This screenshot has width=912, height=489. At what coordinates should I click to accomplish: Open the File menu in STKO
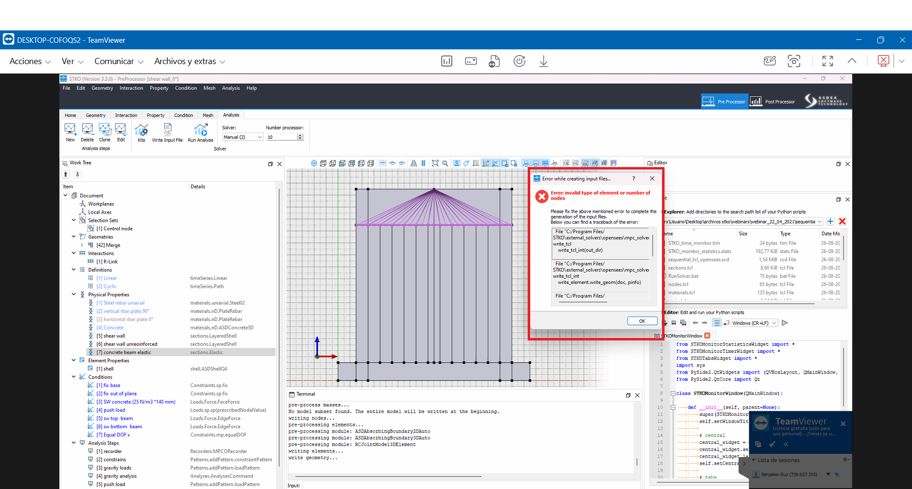click(66, 88)
